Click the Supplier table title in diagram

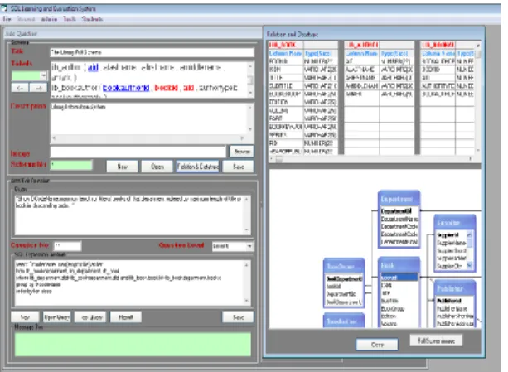click(448, 223)
